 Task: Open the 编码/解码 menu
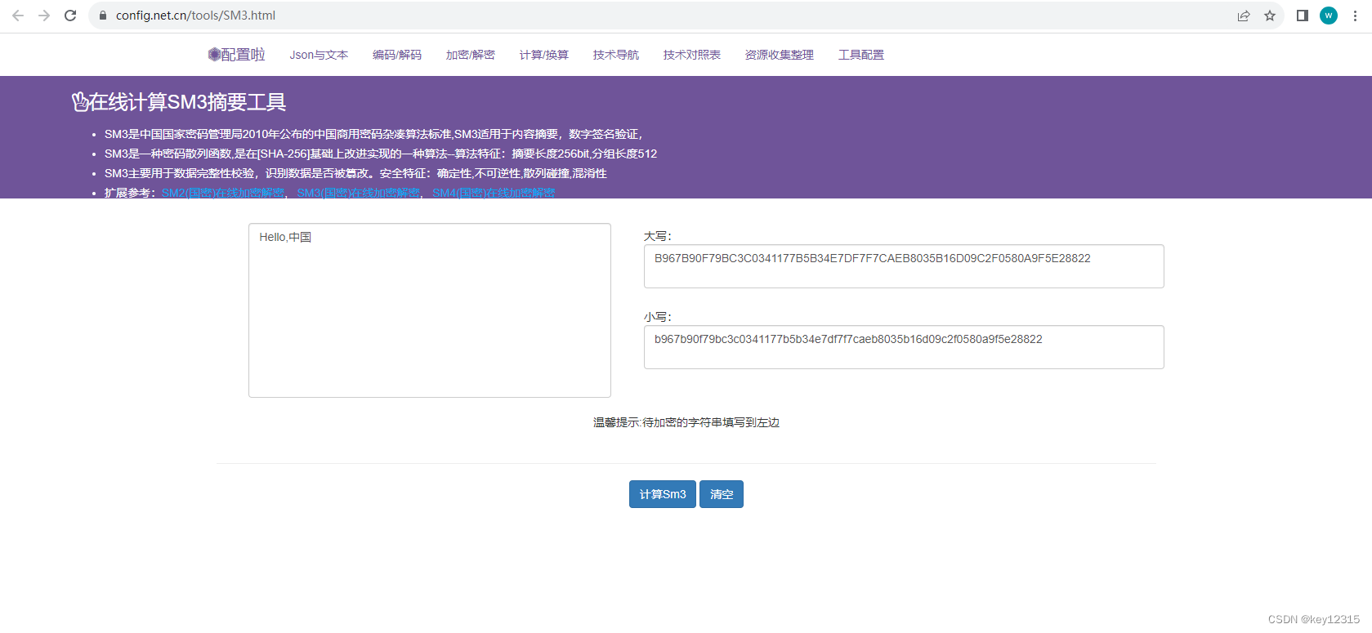click(x=397, y=55)
